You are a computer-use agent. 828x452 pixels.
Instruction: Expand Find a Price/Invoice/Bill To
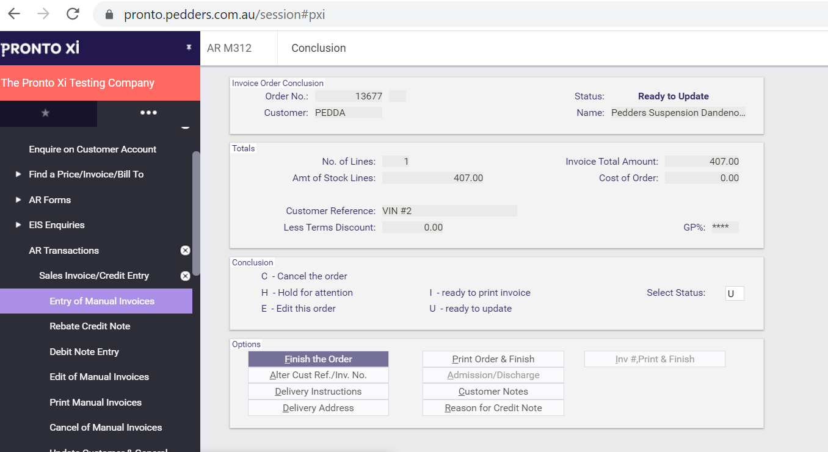coord(18,174)
